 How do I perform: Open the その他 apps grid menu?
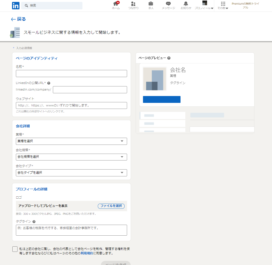223,5
